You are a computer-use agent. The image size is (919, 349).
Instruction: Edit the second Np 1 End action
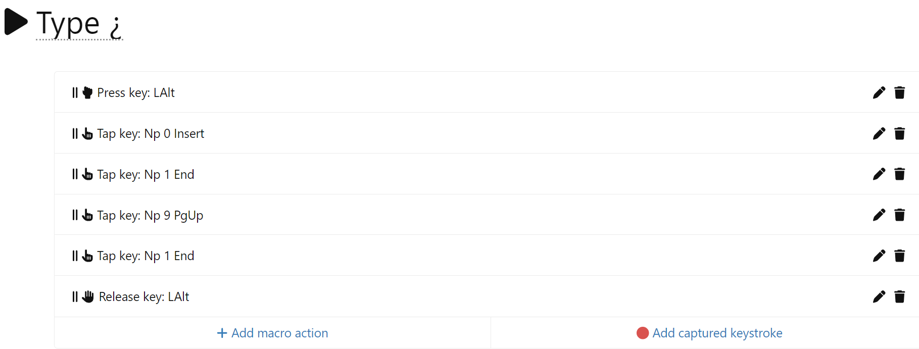[879, 256]
